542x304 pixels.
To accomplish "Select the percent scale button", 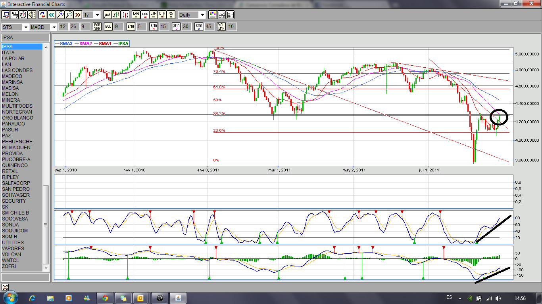I will 171,15.
